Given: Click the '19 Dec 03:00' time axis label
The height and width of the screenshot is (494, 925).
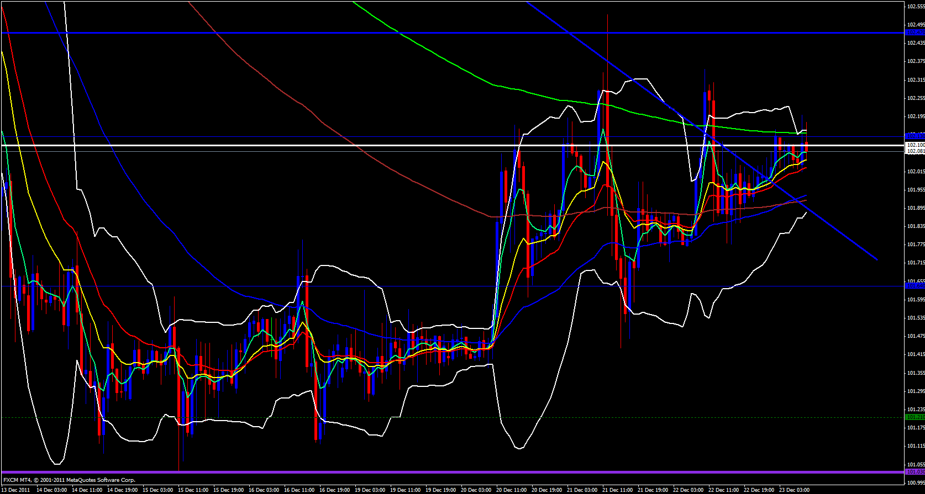Looking at the screenshot, I should pyautogui.click(x=370, y=490).
